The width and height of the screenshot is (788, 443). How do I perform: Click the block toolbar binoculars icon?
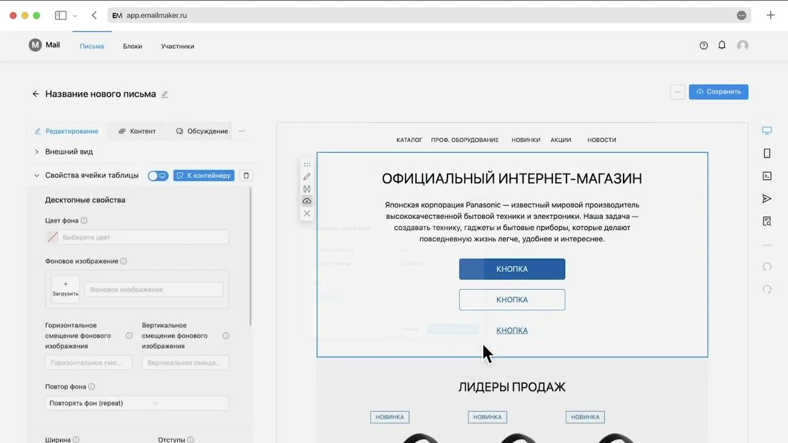tap(307, 189)
